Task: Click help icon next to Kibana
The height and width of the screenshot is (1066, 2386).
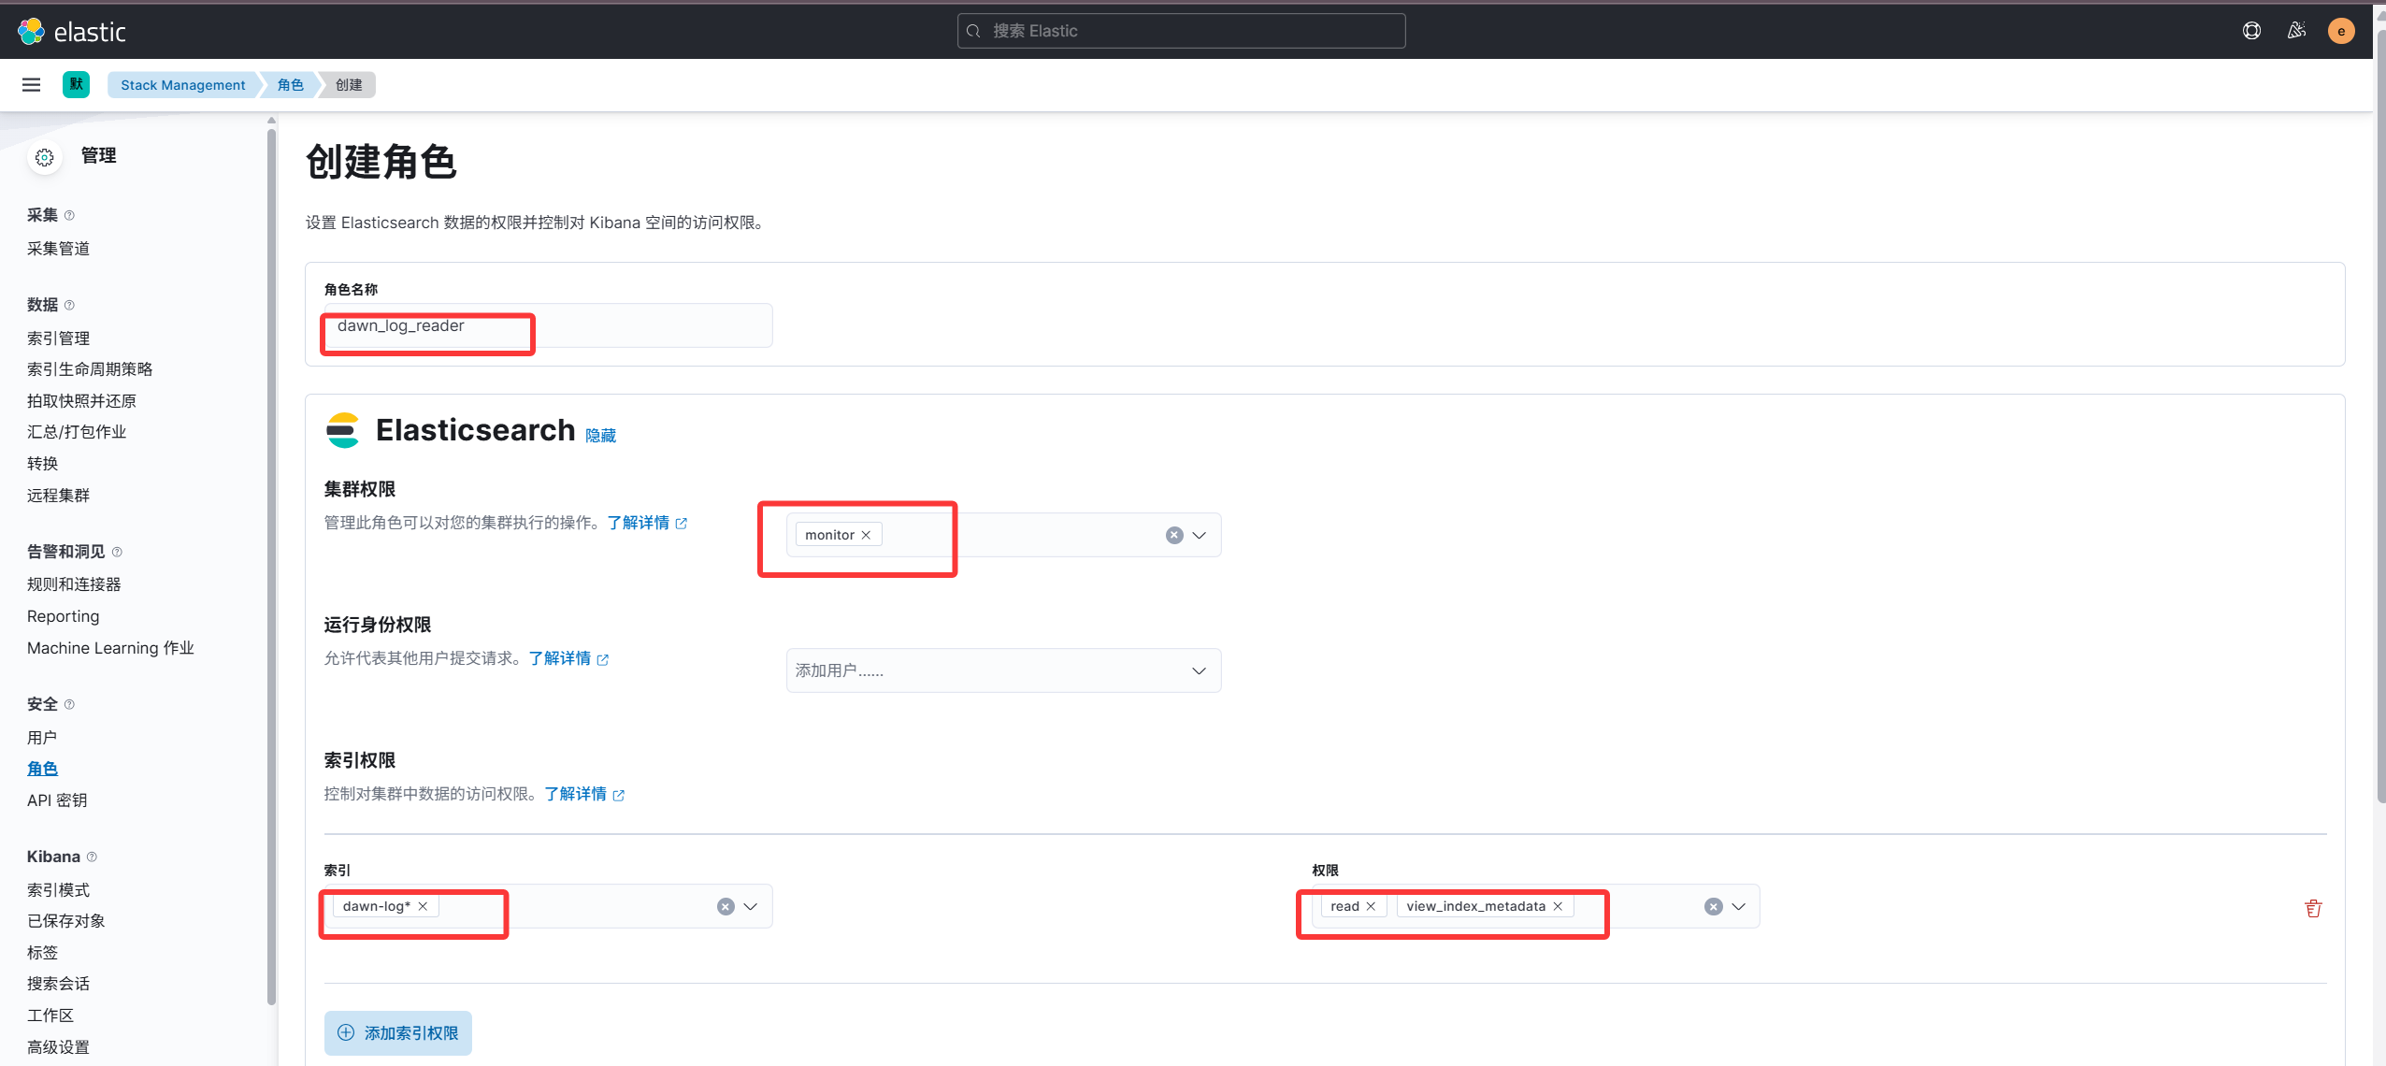Action: (x=92, y=857)
